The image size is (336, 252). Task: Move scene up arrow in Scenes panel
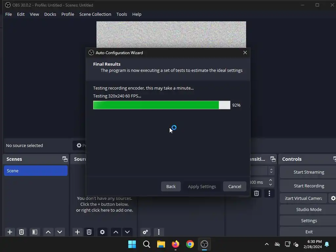coord(48,232)
